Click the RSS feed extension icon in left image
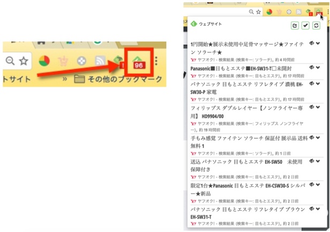The width and height of the screenshot is (330, 232). [99, 61]
